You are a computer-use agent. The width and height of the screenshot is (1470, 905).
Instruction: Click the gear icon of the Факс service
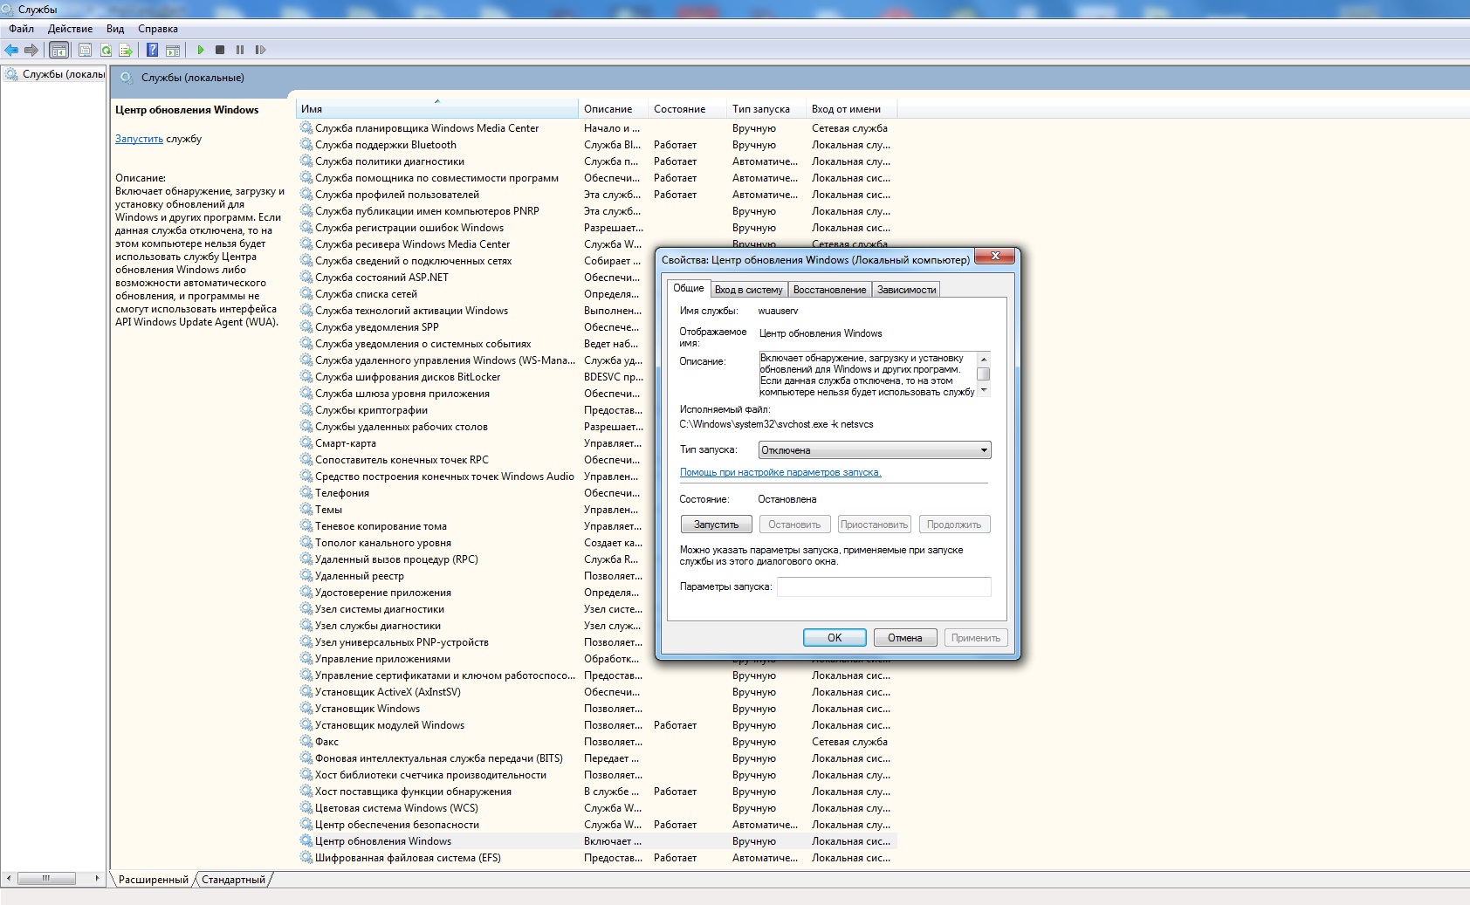coord(306,742)
